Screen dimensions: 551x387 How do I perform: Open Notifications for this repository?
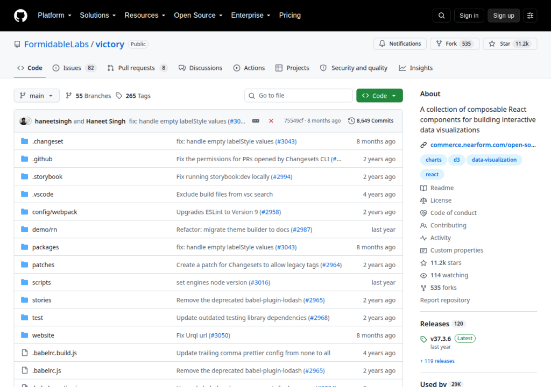pos(400,44)
